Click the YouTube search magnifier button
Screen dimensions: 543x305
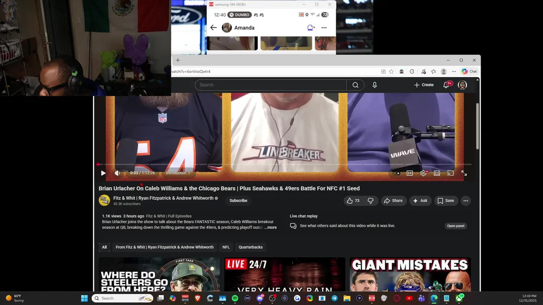coord(355,85)
